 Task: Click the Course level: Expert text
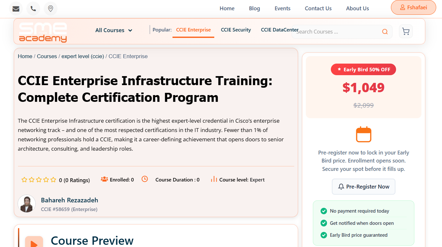click(x=242, y=180)
